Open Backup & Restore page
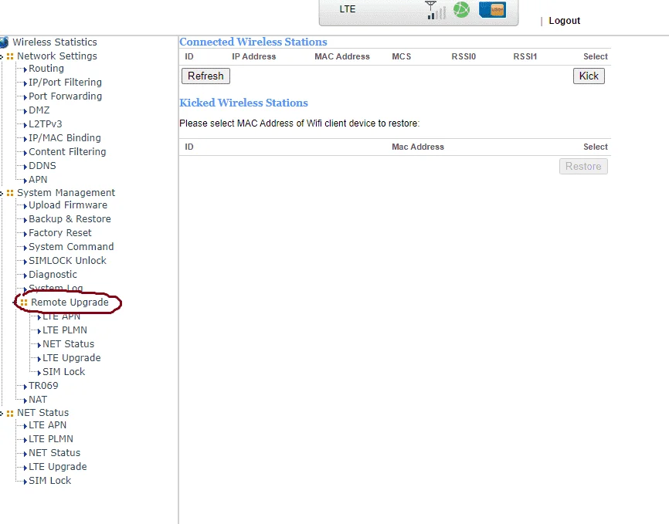 [x=70, y=219]
